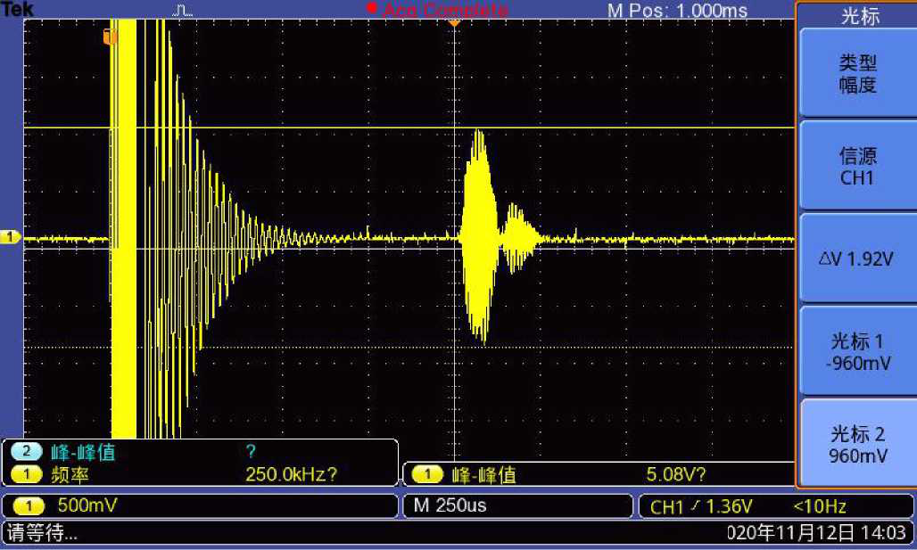Click the M Pos: 1.000ms readout
Screen dimensions: 917x550
point(677,11)
